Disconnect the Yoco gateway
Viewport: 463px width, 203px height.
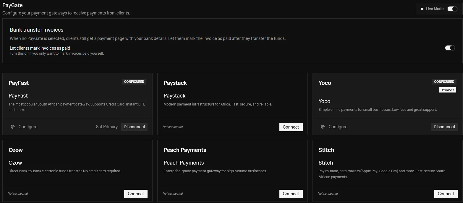tap(444, 127)
